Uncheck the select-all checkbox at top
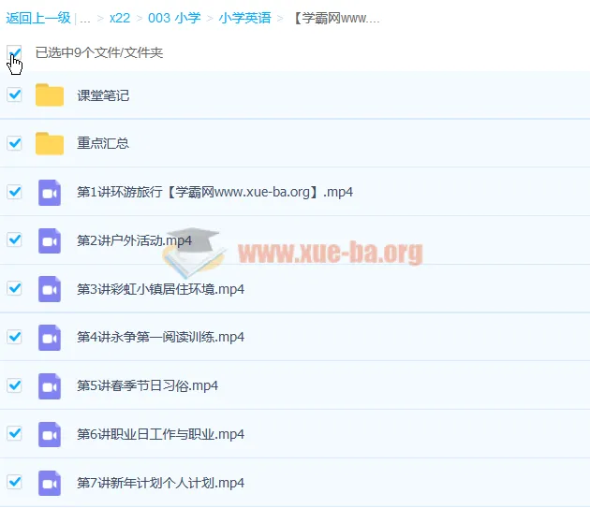The width and height of the screenshot is (590, 508). [14, 52]
